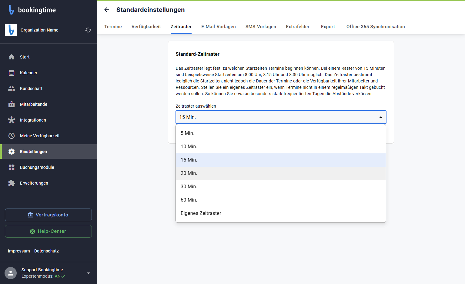This screenshot has height=284, width=465.
Task: Click the Meine Verfügbarkeit clock icon
Action: pos(12,136)
